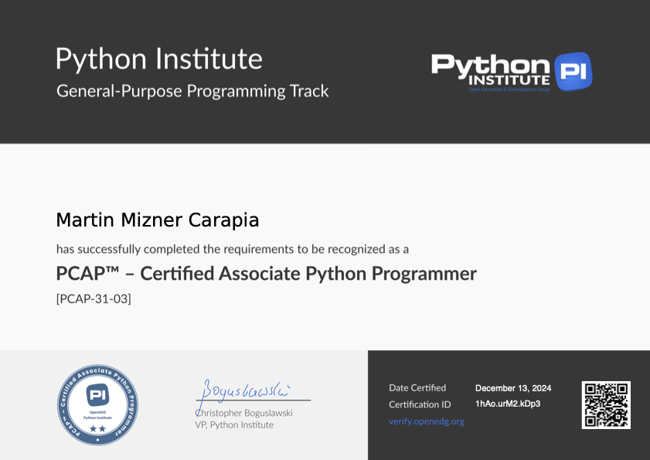This screenshot has width=650, height=460.
Task: Click the circular PCAP certification badge seal
Action: (x=98, y=405)
